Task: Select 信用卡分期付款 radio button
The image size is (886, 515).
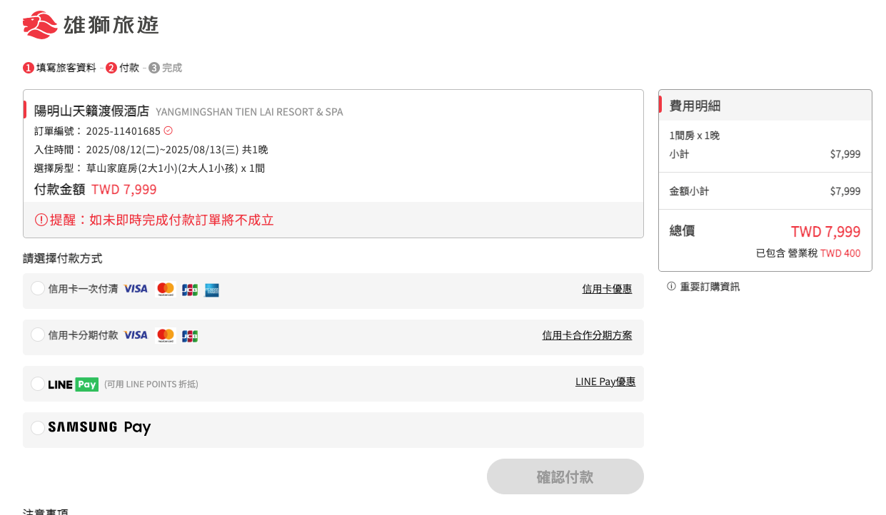Action: tap(38, 335)
